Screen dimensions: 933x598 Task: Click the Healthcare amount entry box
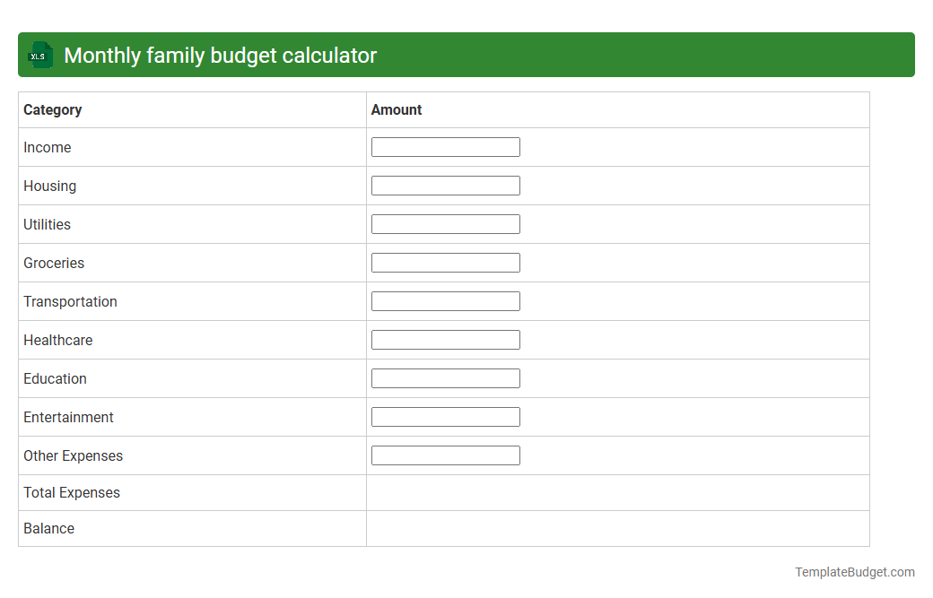[x=445, y=339]
